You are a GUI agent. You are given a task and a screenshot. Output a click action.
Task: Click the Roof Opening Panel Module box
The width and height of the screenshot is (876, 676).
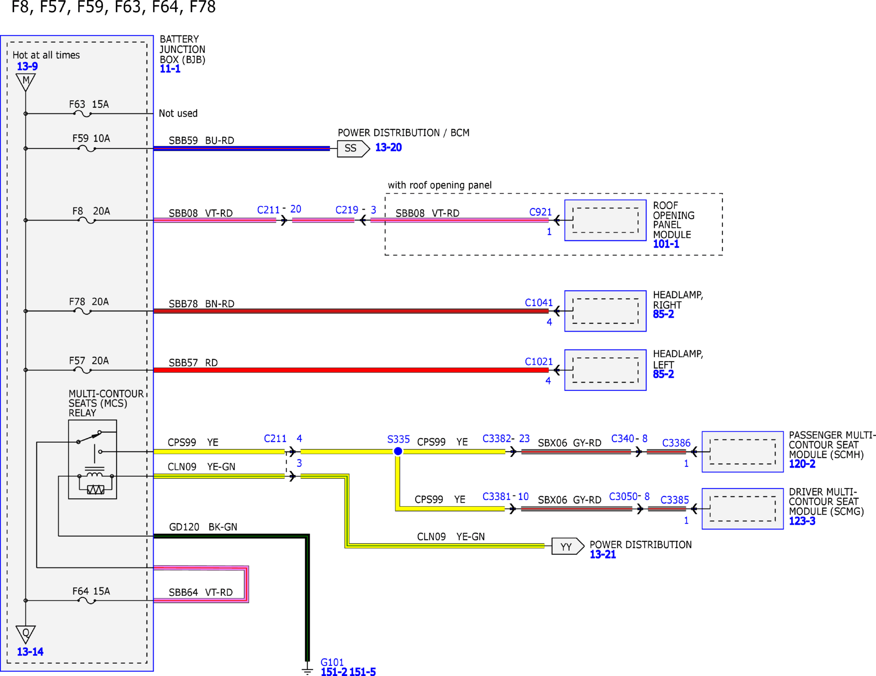[x=605, y=220]
